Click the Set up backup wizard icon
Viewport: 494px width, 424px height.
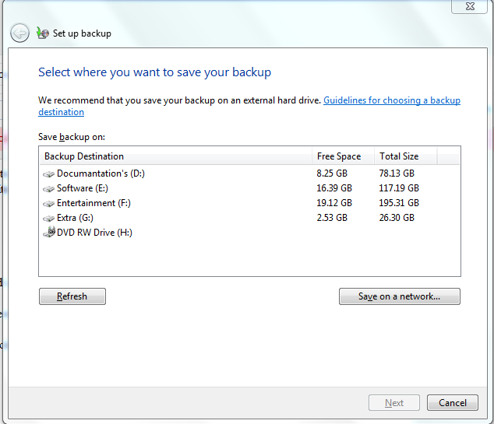click(x=43, y=33)
